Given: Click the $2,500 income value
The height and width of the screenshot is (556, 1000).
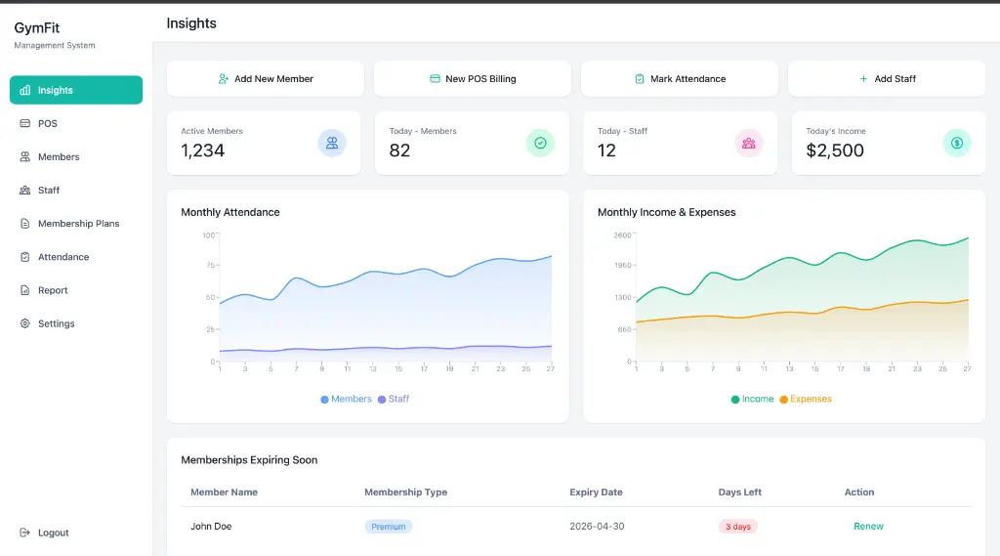Looking at the screenshot, I should coord(835,150).
